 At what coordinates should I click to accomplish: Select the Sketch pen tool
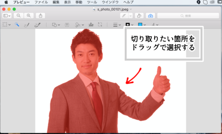click(x=27, y=25)
